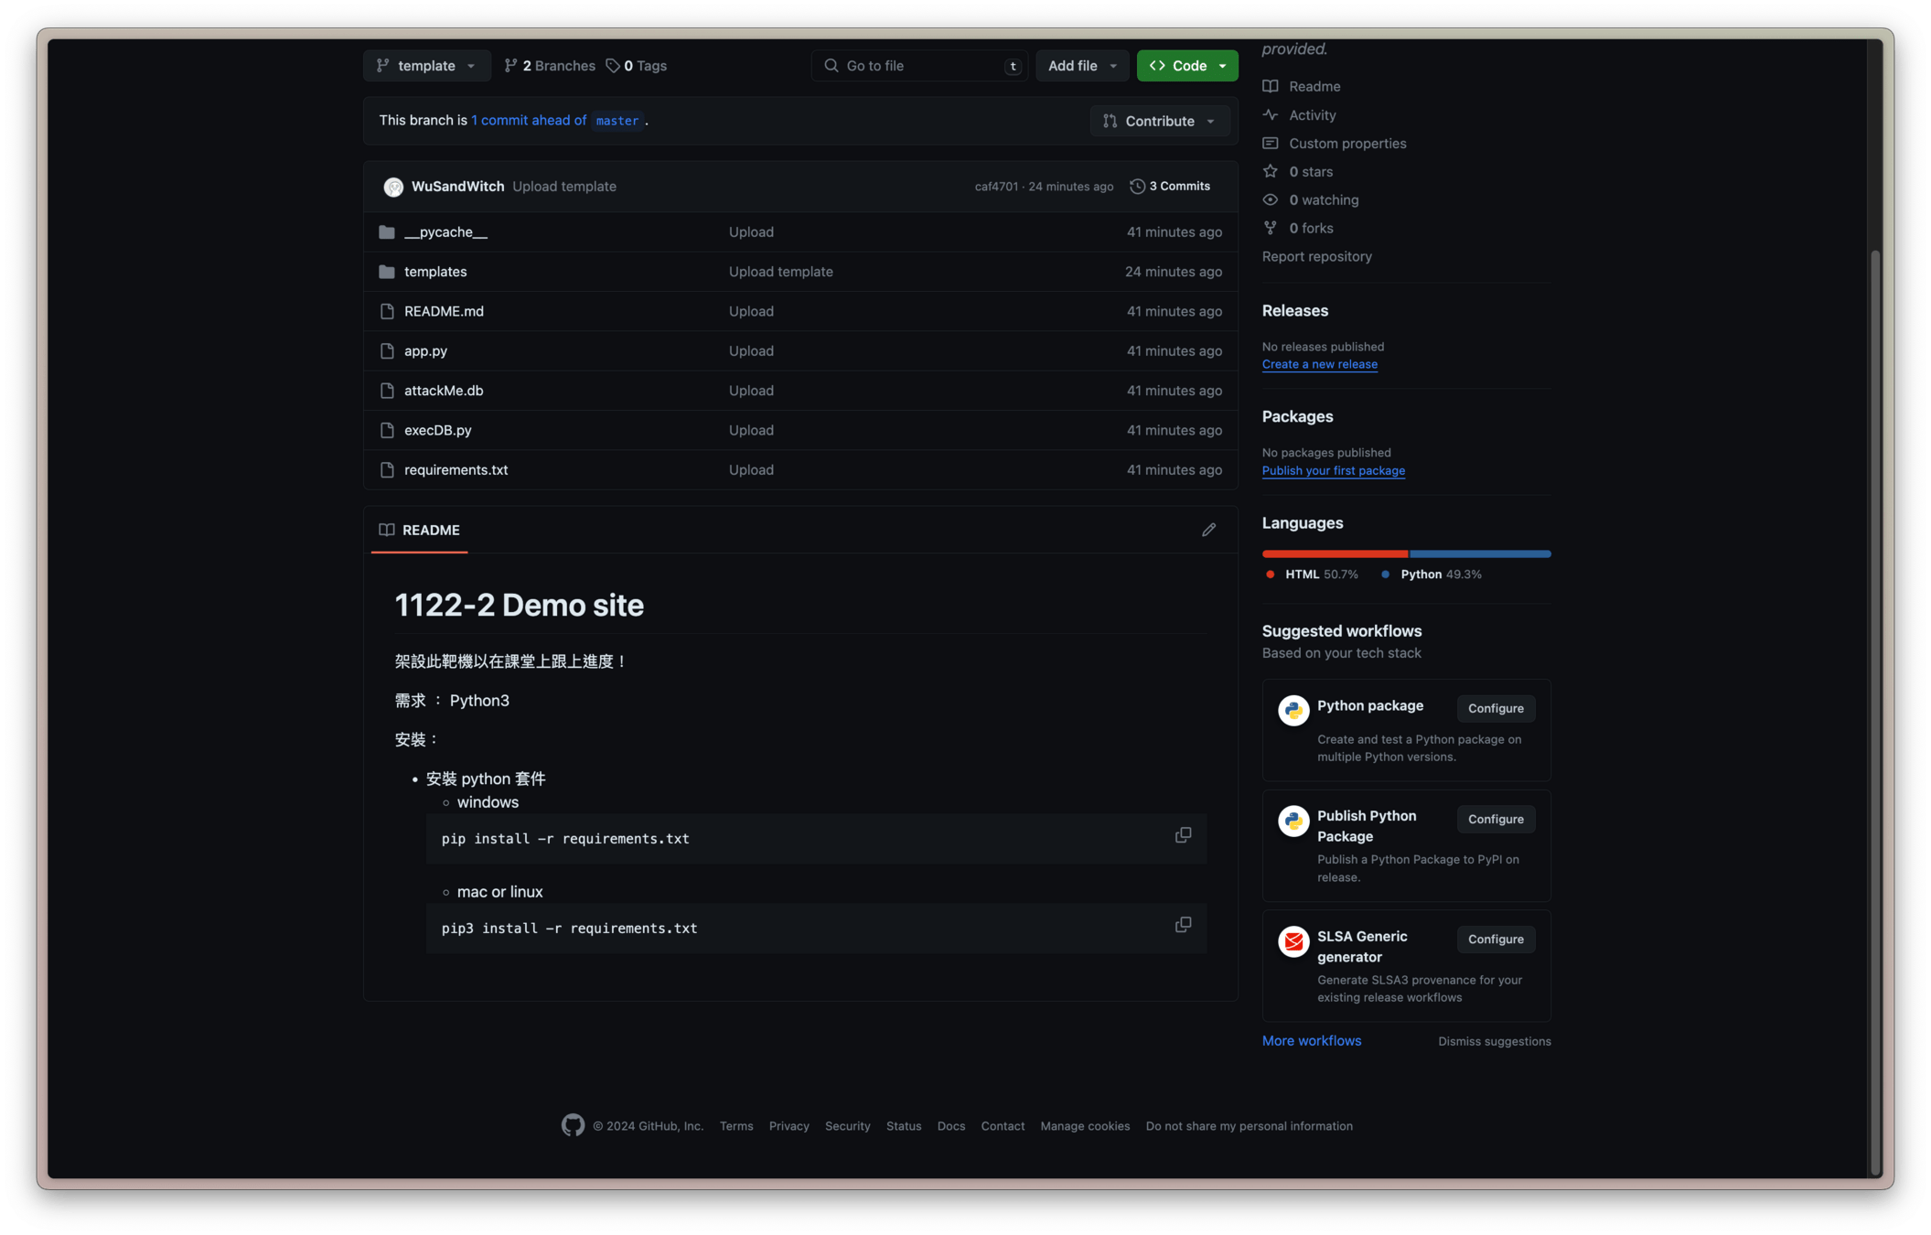The height and width of the screenshot is (1235, 1931).
Task: Expand the Add file menu
Action: click(x=1082, y=66)
